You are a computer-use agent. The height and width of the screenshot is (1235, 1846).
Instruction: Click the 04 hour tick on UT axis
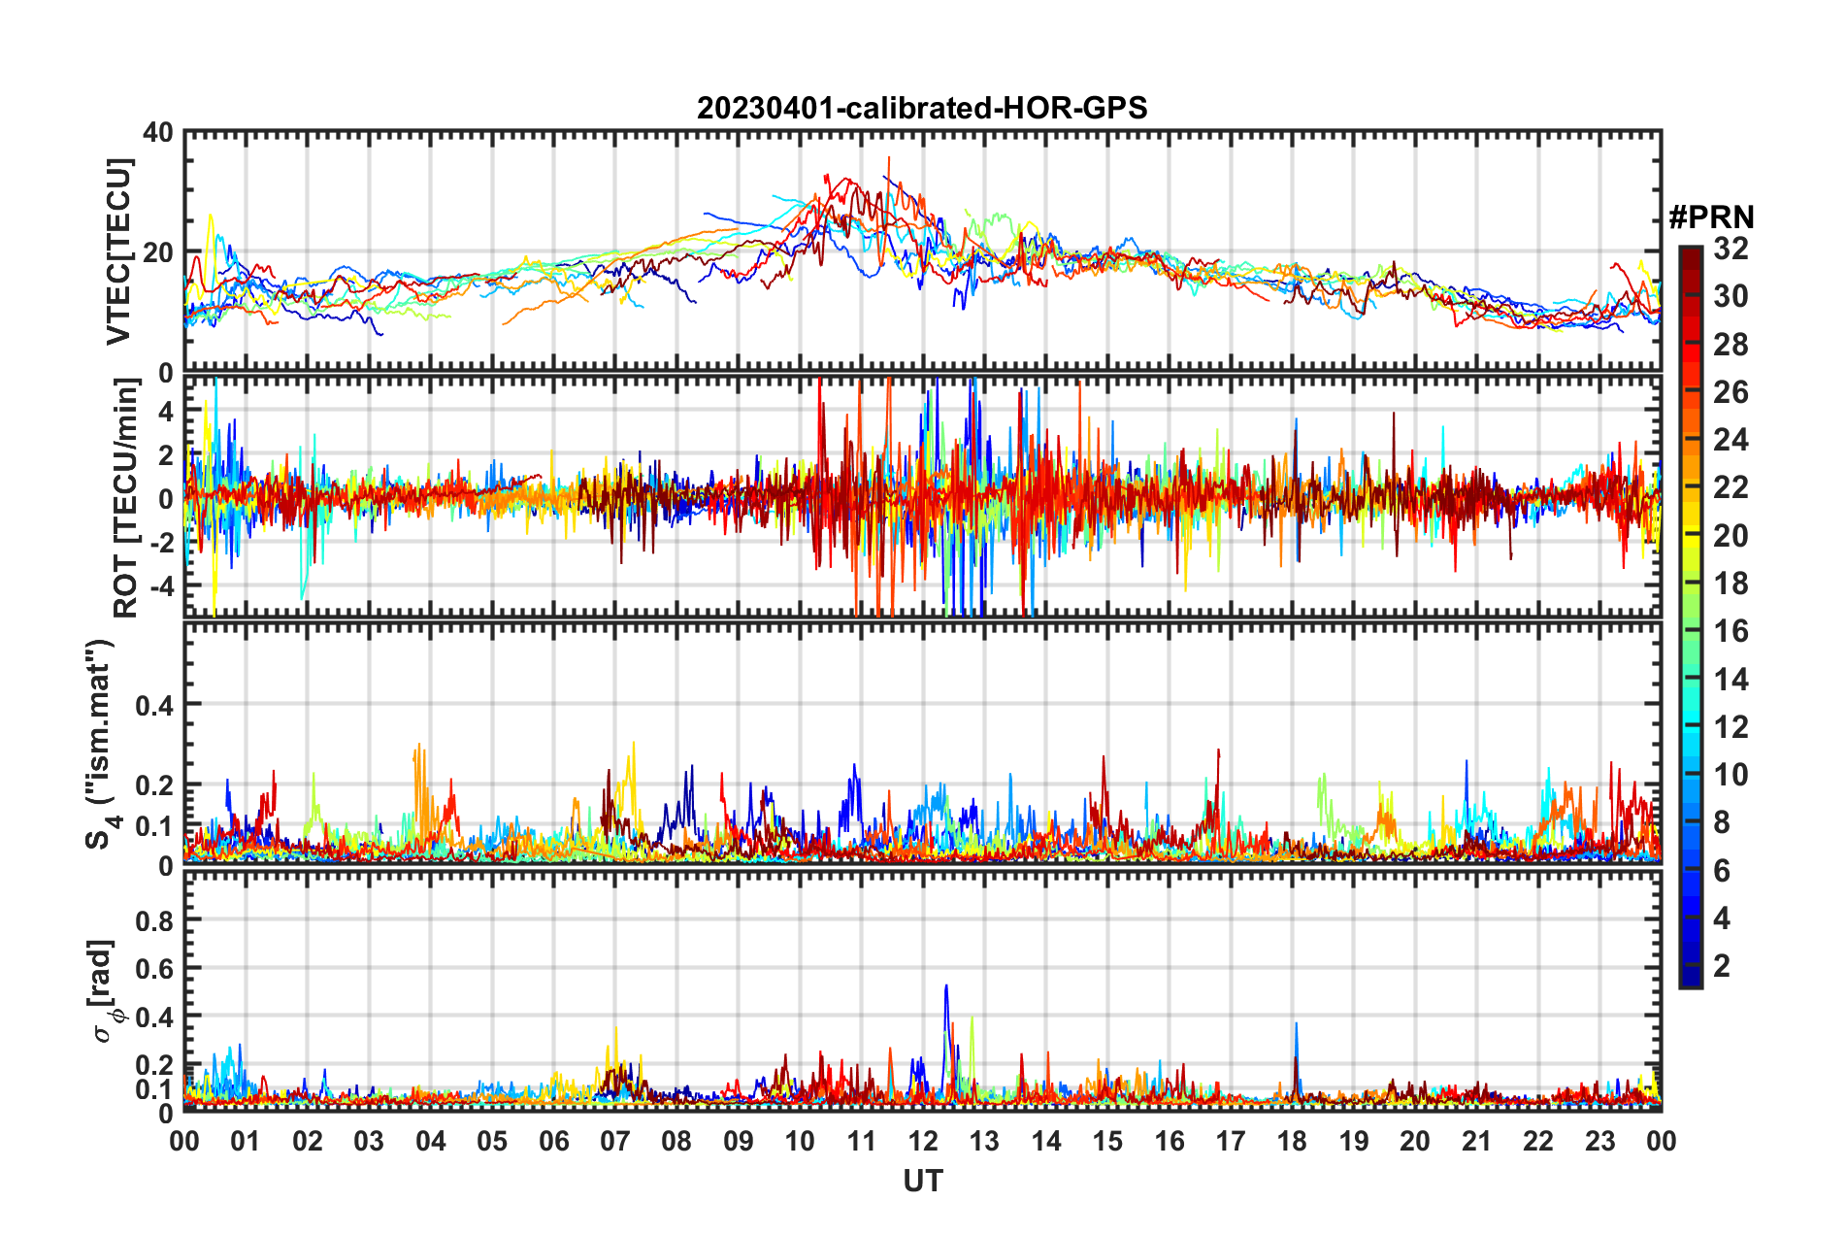431,1141
